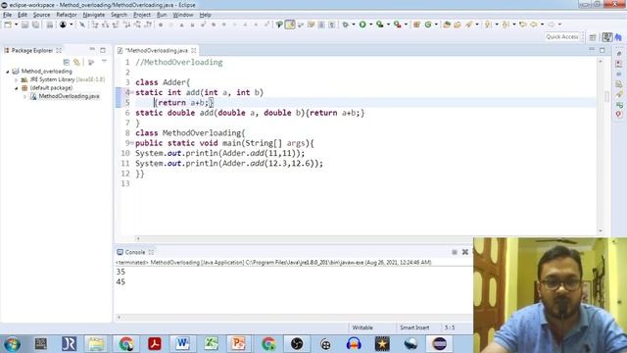Image resolution: width=627 pixels, height=353 pixels.
Task: Click the green Run button icon
Action: (x=362, y=25)
